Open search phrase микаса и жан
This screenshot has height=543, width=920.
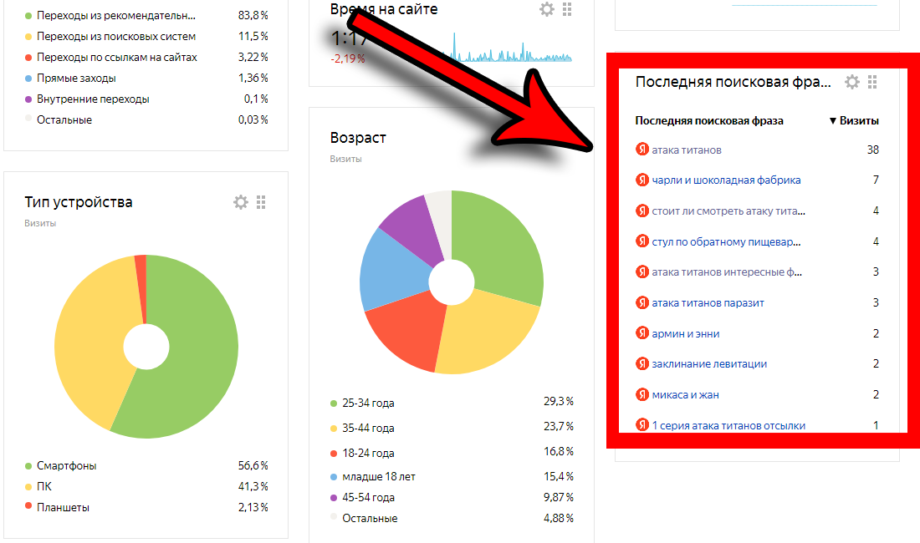click(x=685, y=395)
